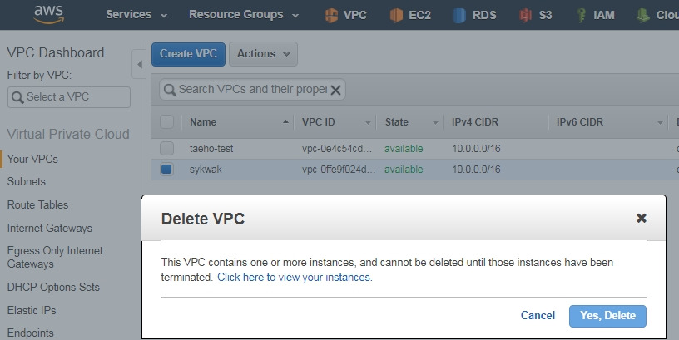The image size is (679, 340).
Task: Open the RDS service shortcut icon
Action: [x=459, y=15]
